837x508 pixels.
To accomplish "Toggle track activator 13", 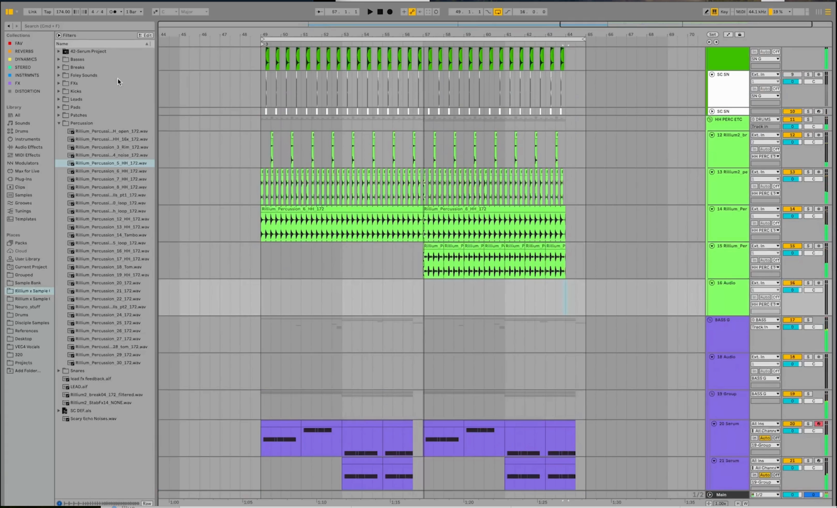I will pos(792,172).
